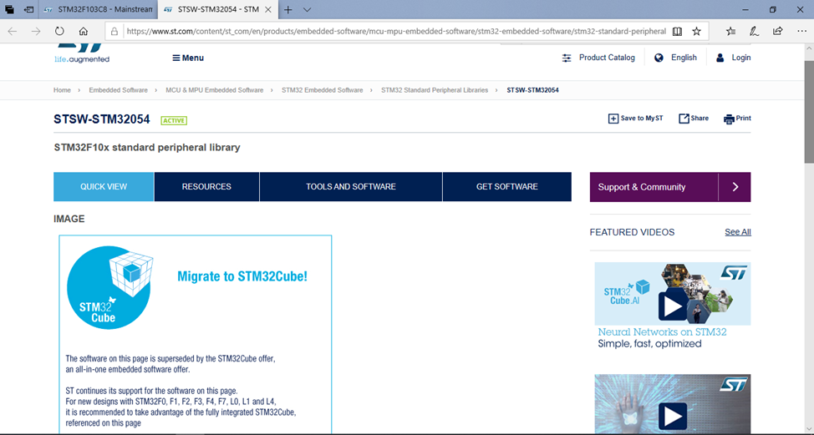This screenshot has height=435, width=814.
Task: Click the Support & Community arrow chevron
Action: click(735, 187)
